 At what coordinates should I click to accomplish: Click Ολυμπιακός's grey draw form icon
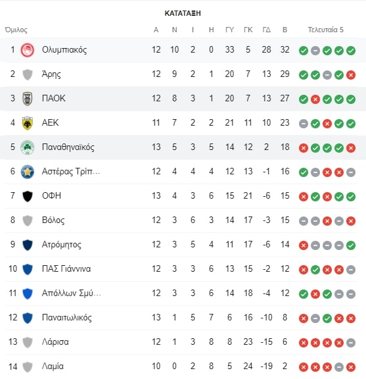tap(315, 51)
